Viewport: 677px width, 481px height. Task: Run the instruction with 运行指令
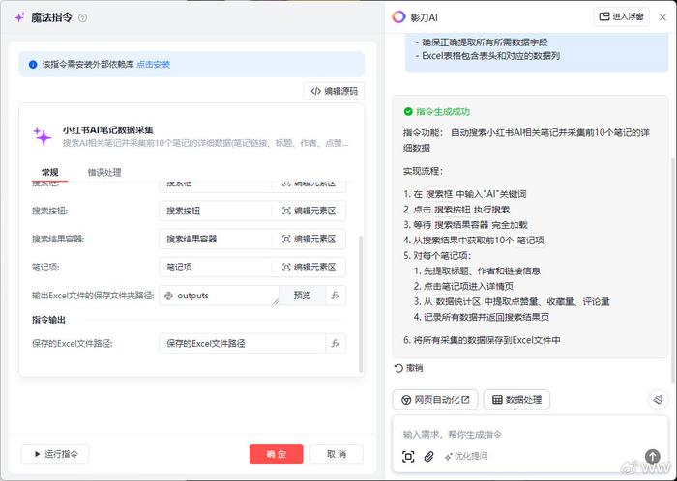click(55, 454)
